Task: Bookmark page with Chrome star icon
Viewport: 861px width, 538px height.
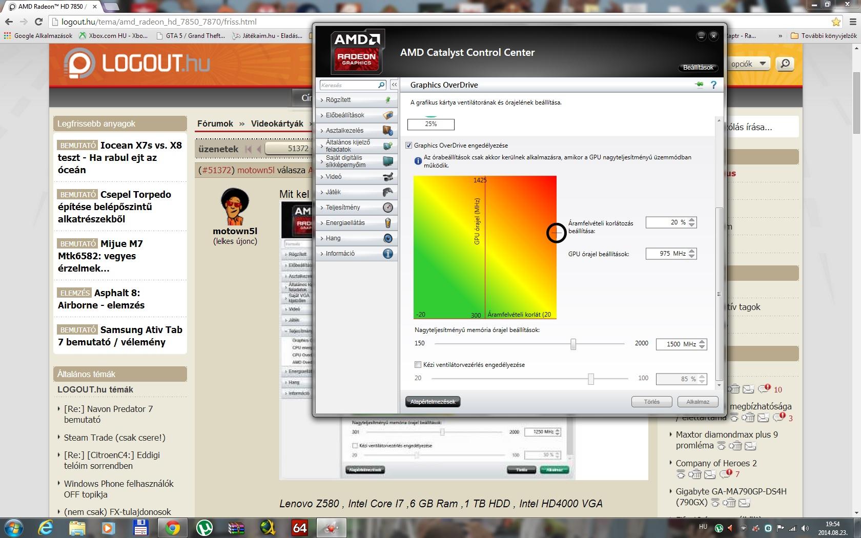Action: [836, 22]
